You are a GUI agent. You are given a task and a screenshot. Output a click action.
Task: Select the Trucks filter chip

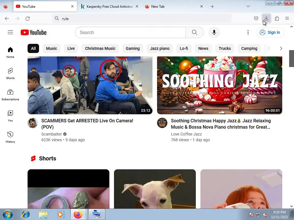(225, 48)
